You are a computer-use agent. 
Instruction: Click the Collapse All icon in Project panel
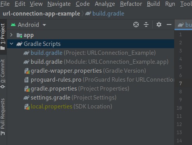pos(146,24)
